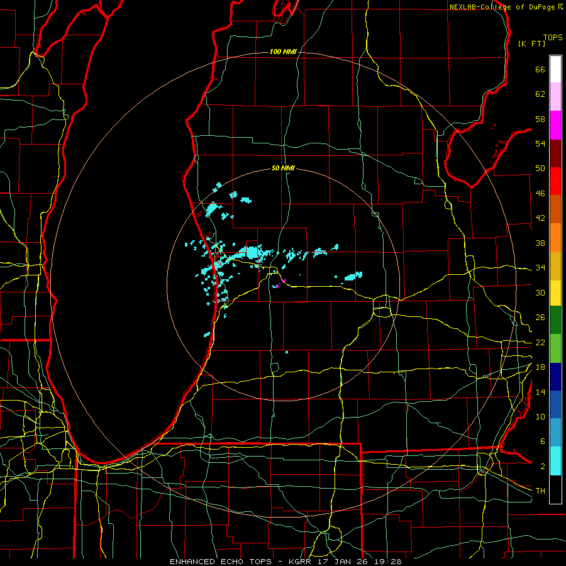Click the 42 label on the legend
The width and height of the screenshot is (566, 566).
tap(540, 218)
